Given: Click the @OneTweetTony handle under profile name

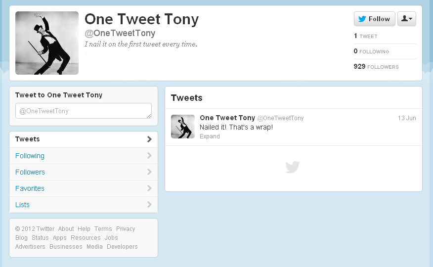Looking at the screenshot, I should point(120,33).
